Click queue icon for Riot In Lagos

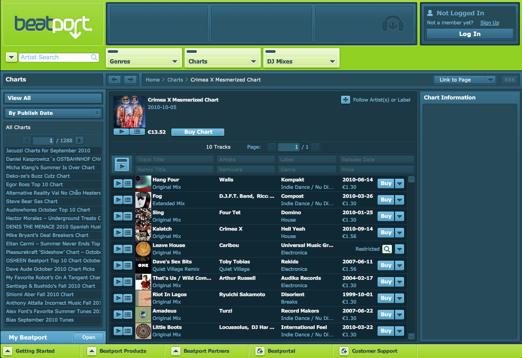(128, 298)
